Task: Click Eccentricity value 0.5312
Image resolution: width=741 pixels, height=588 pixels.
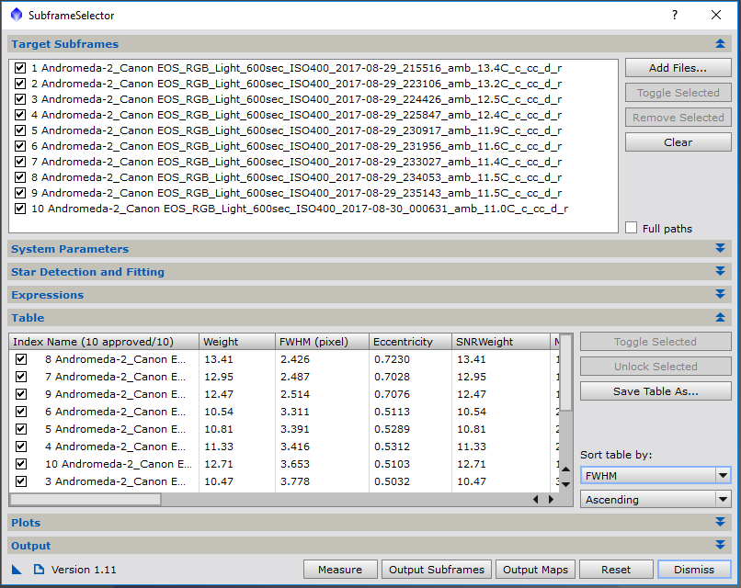Action: [x=392, y=447]
